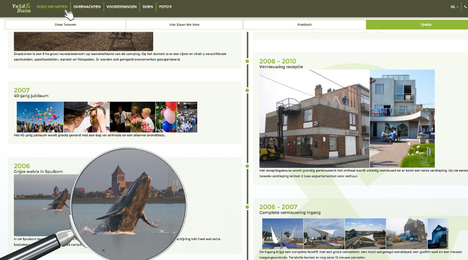Screen dimensions: 468x260
Task: Click the Grijze walvis in Spuikom subtitle
Action: 38,172
